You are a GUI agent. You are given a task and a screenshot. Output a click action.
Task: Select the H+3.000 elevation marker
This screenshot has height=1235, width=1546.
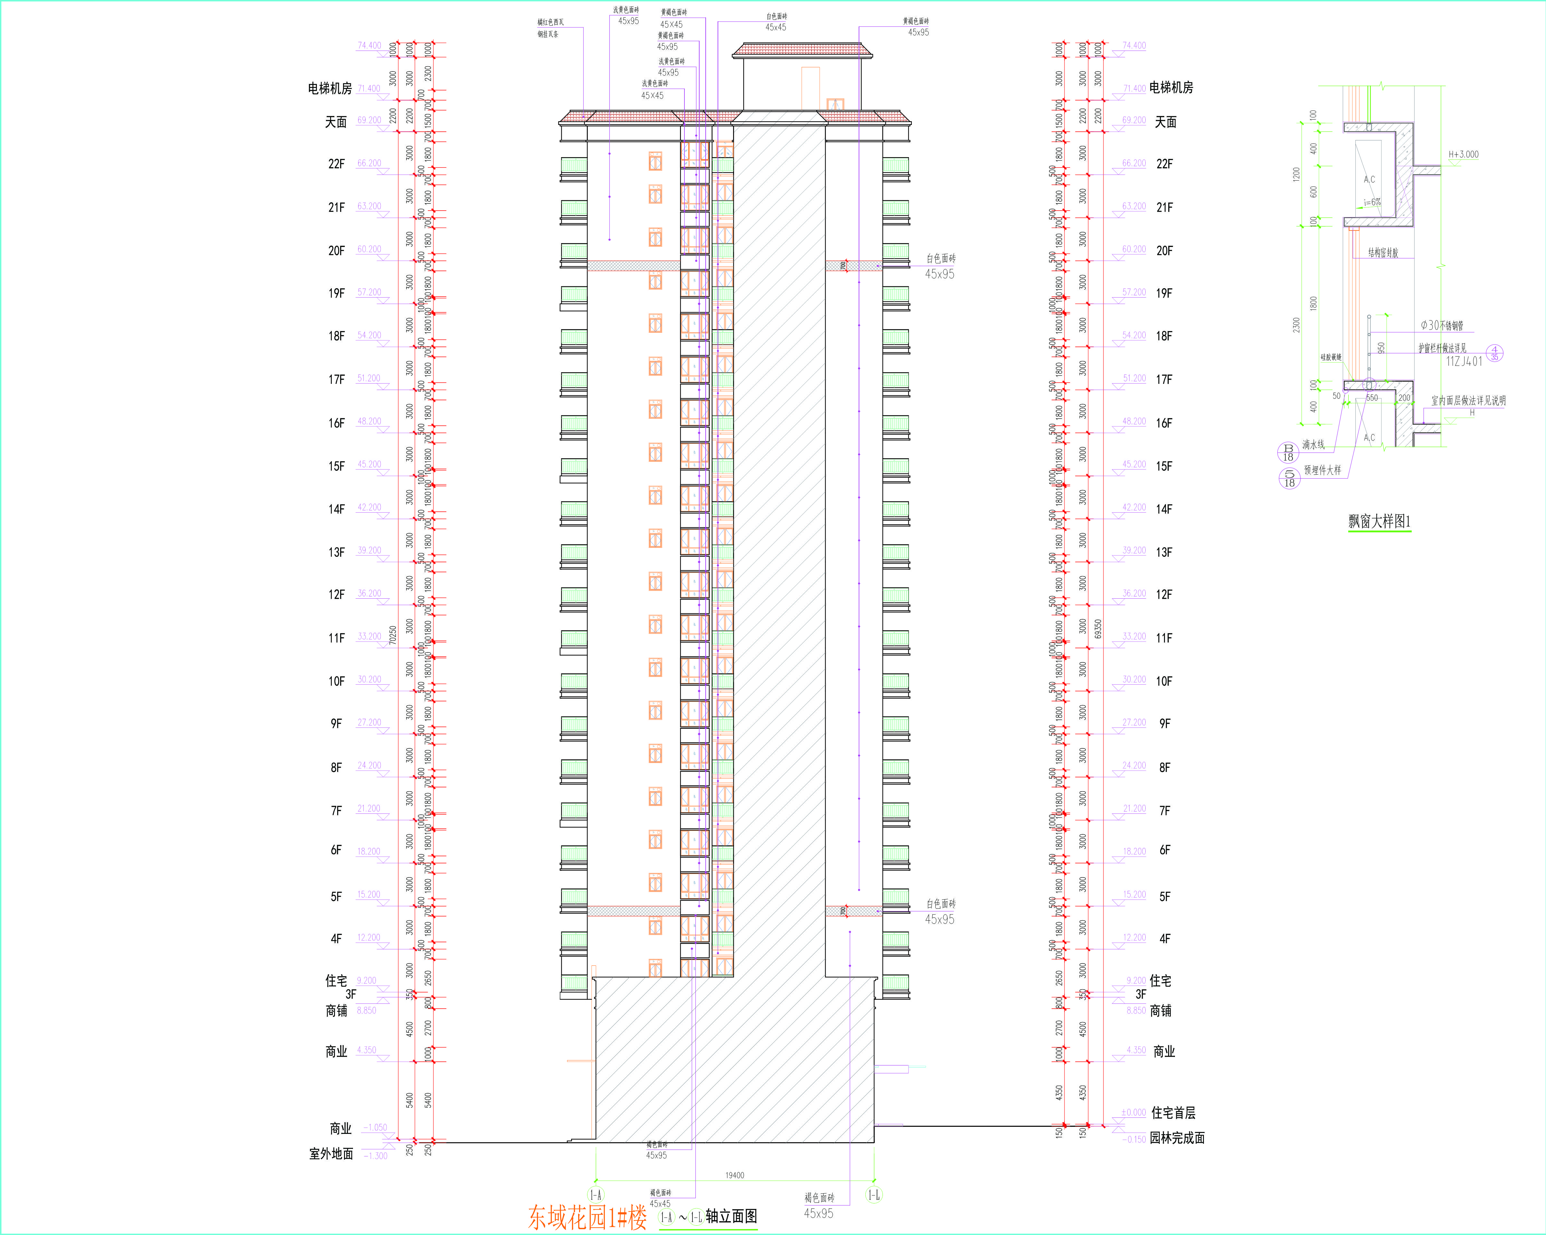pos(1464,155)
